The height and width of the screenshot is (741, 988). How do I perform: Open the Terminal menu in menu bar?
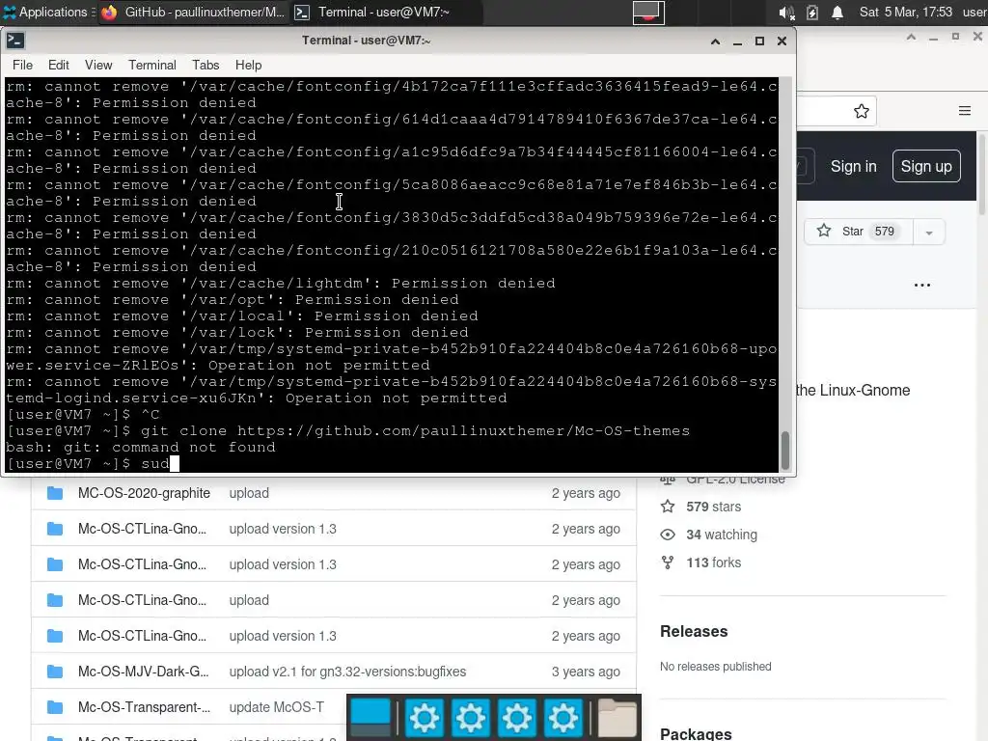(x=151, y=65)
